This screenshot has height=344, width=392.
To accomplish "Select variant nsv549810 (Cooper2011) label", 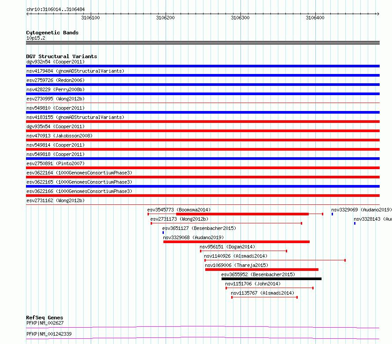I will pyautogui.click(x=55, y=108).
